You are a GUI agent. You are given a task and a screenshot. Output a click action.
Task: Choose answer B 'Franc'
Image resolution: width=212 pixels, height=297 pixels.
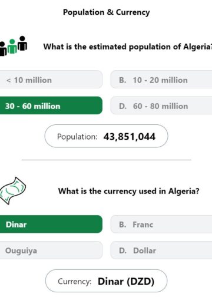161,224
